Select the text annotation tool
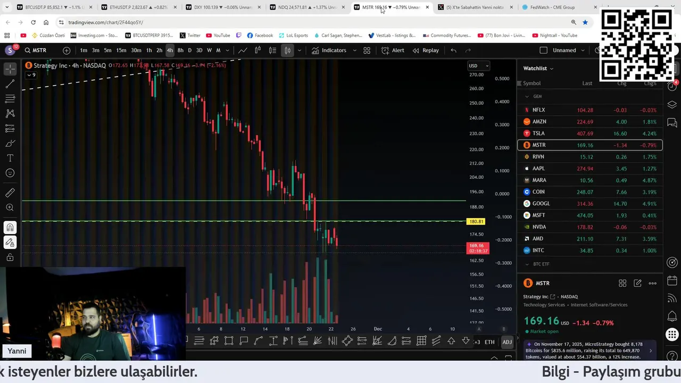The height and width of the screenshot is (383, 681). pyautogui.click(x=10, y=158)
